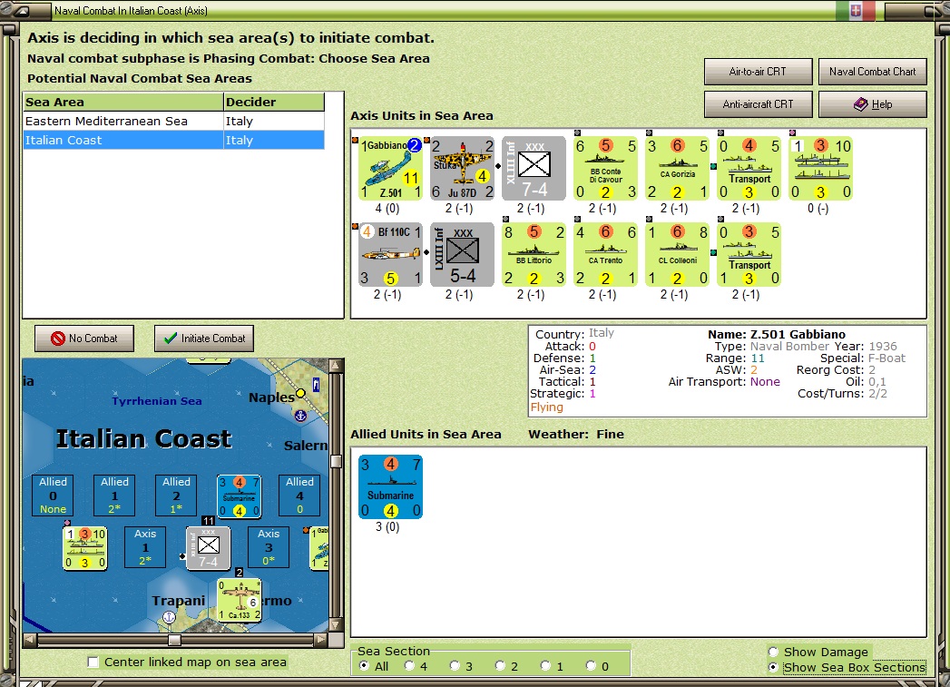Screen dimensions: 950x687
Task: Select the Italian Coast sea area row
Action: tap(174, 140)
